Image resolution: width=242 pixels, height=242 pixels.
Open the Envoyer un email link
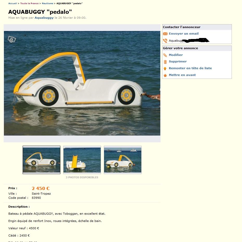pos(183,34)
